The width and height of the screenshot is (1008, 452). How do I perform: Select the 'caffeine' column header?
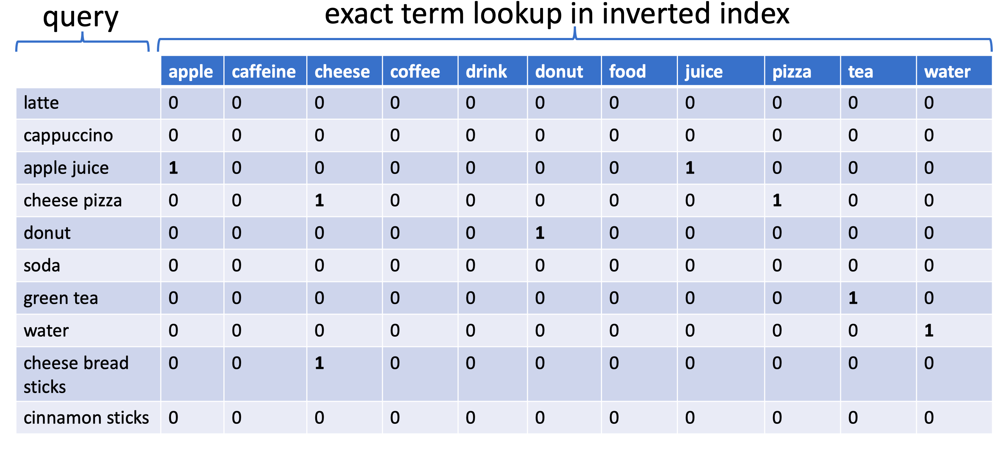265,71
